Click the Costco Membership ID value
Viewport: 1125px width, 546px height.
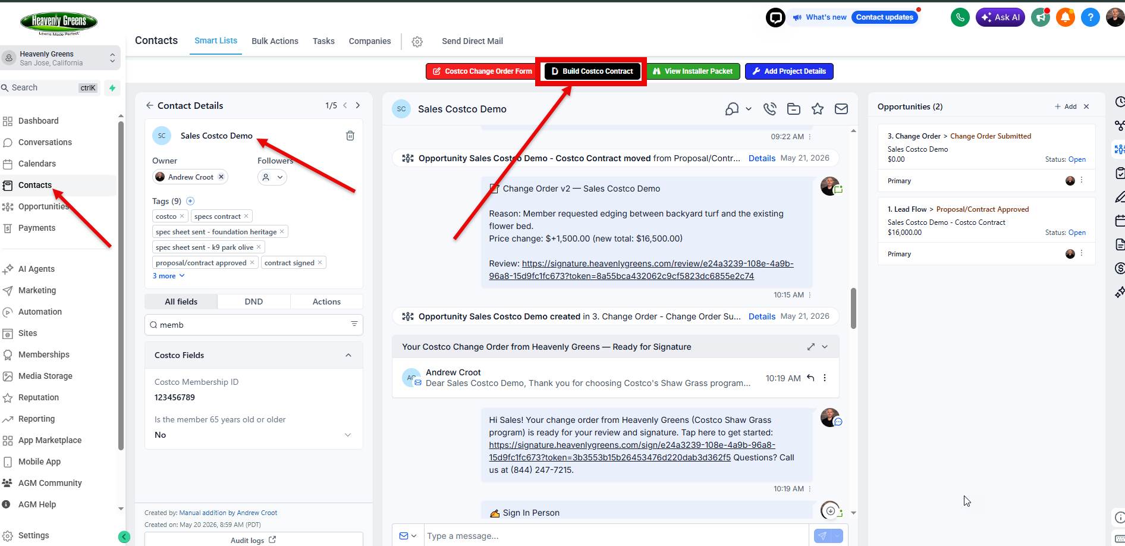click(175, 397)
